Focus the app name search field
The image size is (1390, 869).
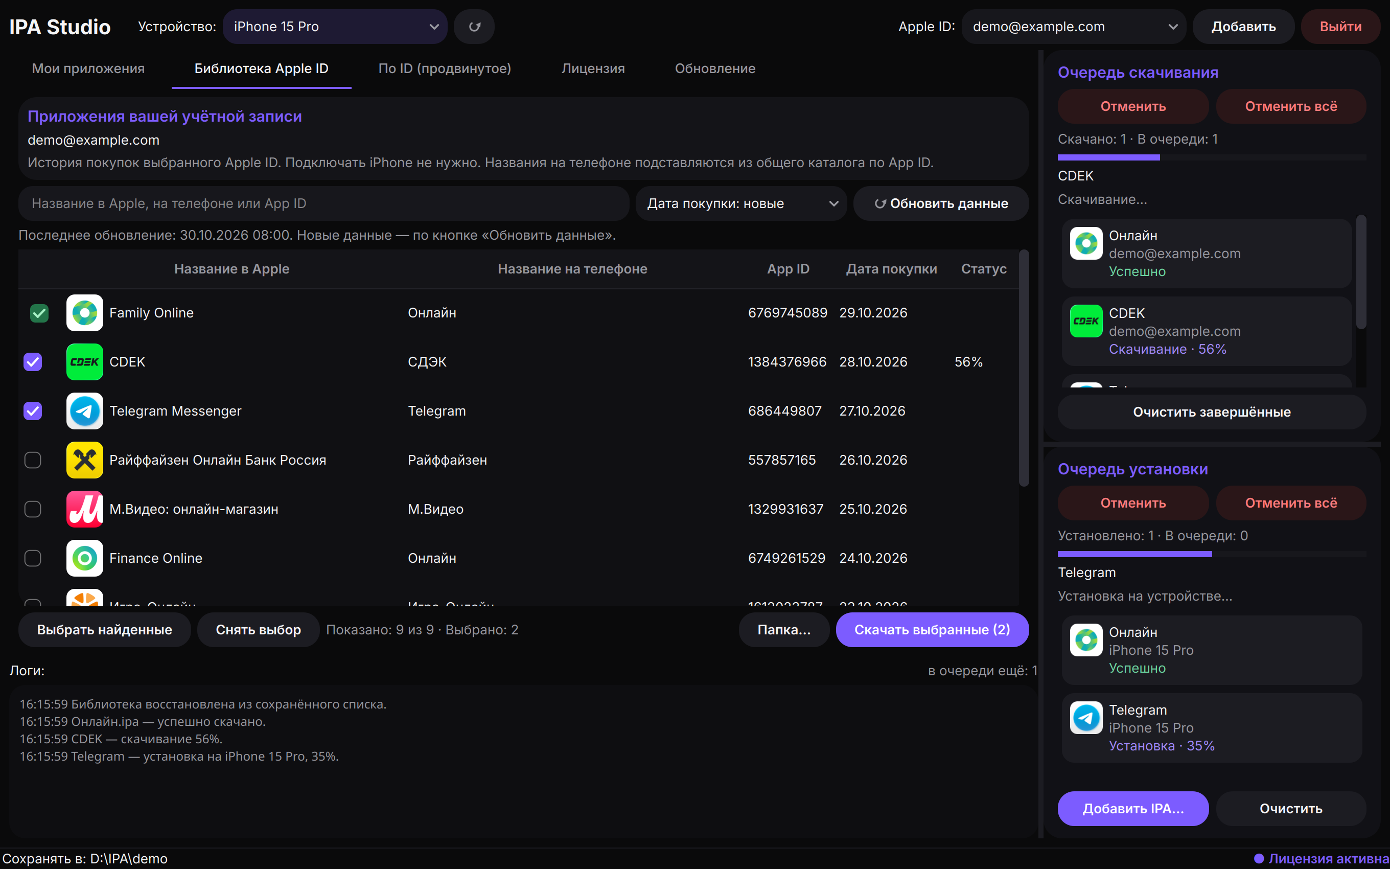pos(324,203)
